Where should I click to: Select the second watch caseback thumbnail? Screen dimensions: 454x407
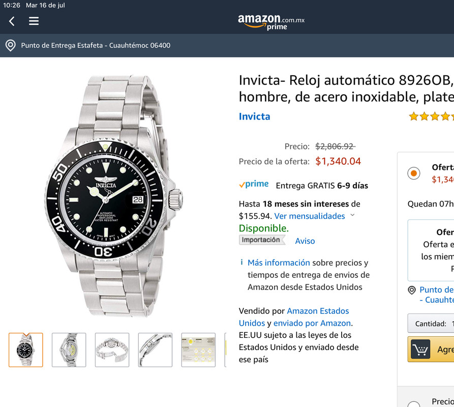[x=69, y=350]
